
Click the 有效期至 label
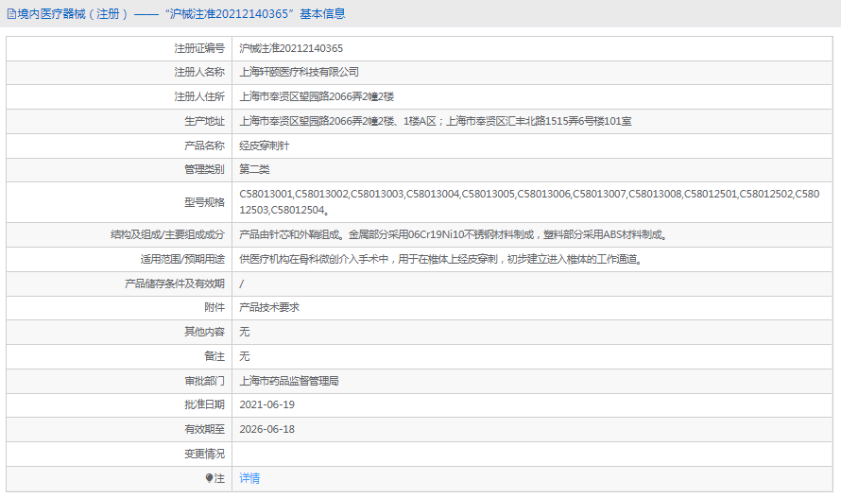[204, 429]
